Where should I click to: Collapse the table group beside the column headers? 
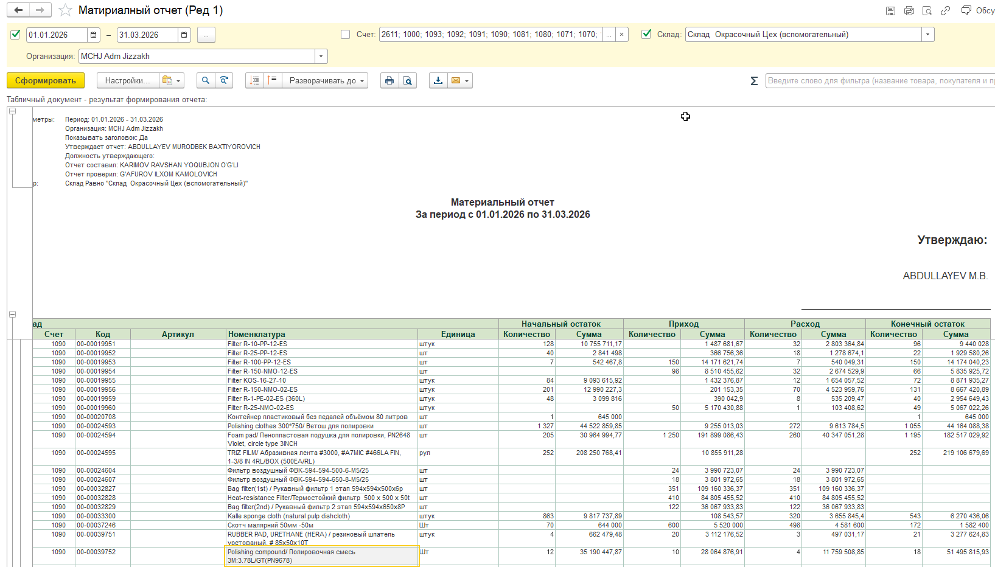pyautogui.click(x=12, y=314)
